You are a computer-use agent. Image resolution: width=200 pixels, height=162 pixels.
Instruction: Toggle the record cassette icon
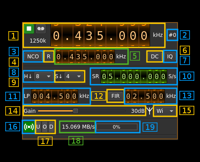click(41, 29)
